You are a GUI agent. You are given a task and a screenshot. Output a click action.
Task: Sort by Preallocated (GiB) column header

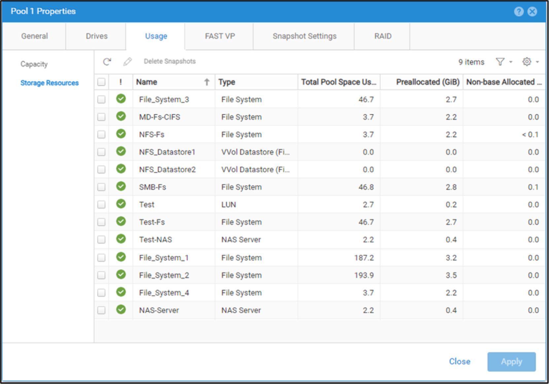pyautogui.click(x=421, y=82)
